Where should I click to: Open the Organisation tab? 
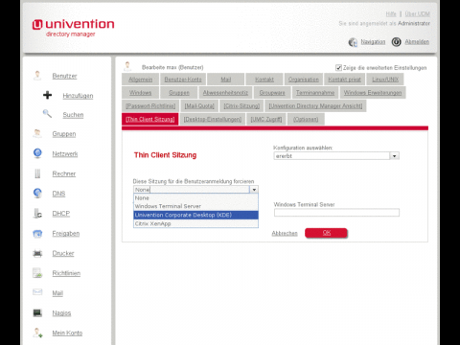tap(304, 80)
